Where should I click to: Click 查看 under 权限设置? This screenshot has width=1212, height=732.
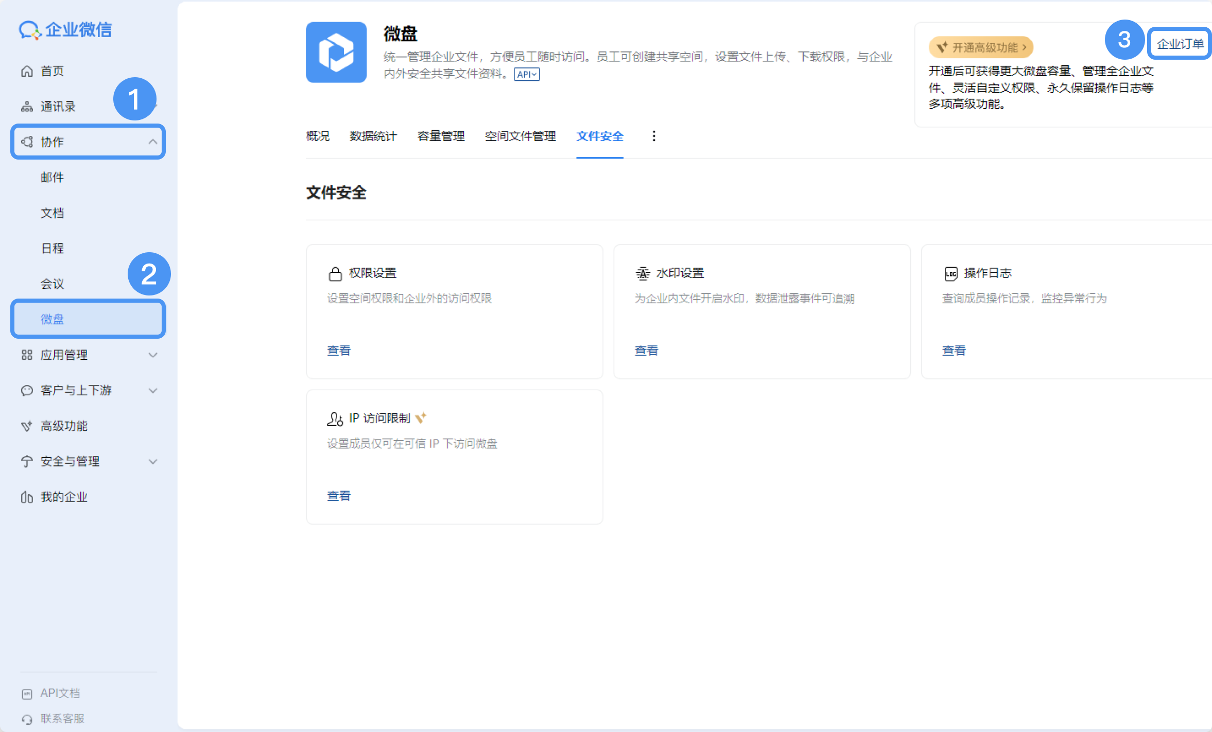pos(339,351)
